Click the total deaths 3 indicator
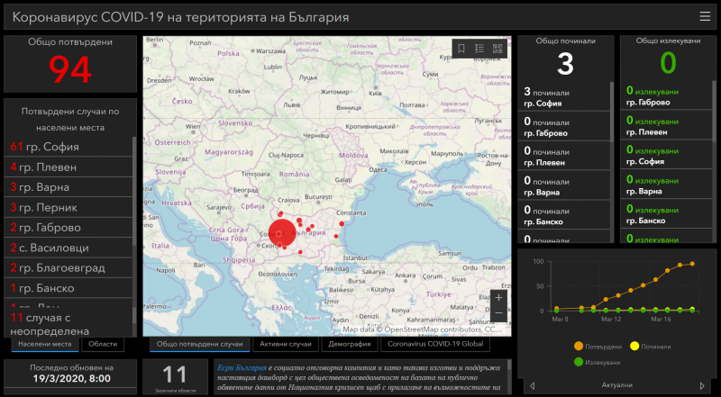 coord(565,63)
